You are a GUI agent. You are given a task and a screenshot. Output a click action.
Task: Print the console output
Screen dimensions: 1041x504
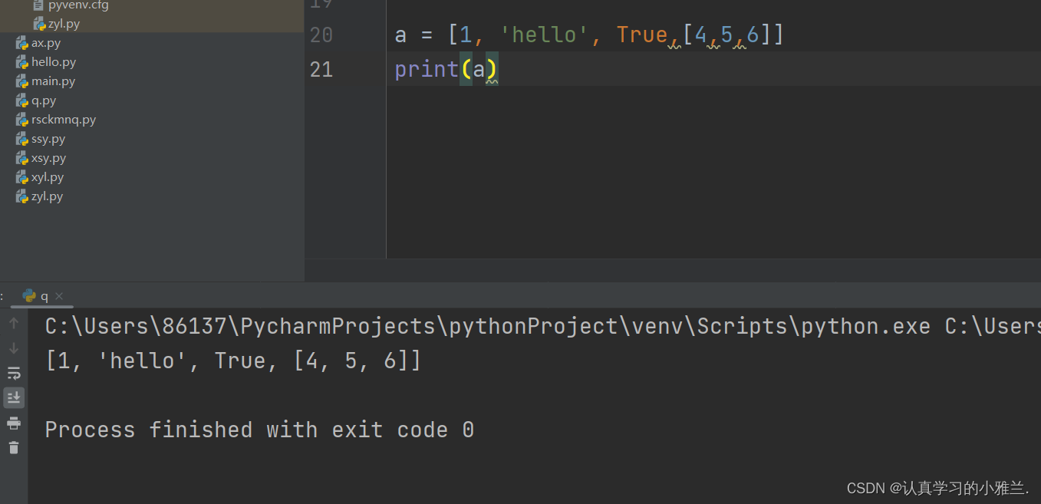pos(14,423)
